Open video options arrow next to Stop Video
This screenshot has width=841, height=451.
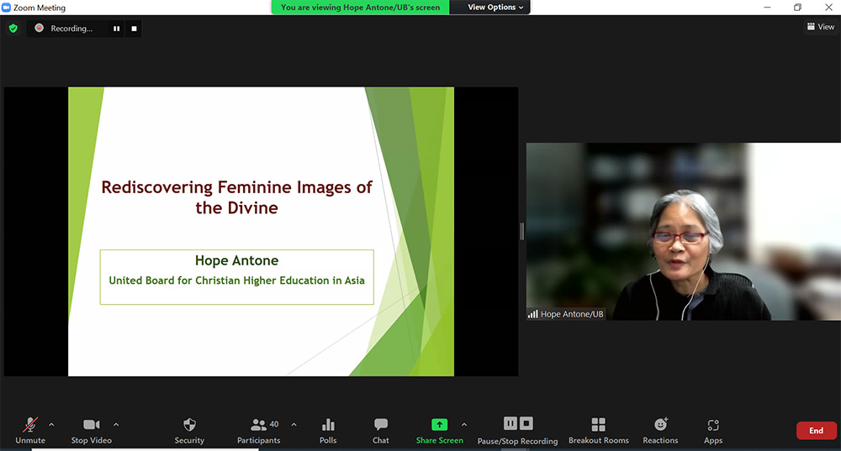pyautogui.click(x=116, y=425)
